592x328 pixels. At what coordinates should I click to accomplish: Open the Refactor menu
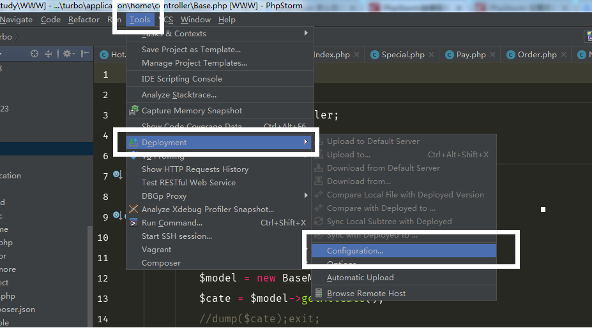(84, 20)
